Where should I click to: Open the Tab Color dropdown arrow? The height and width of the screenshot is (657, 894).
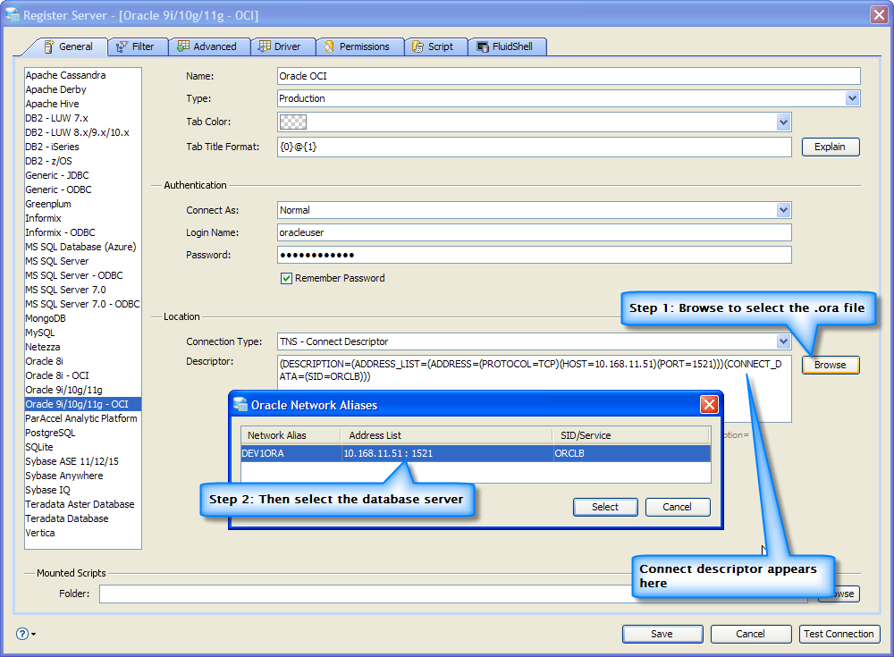(x=783, y=122)
